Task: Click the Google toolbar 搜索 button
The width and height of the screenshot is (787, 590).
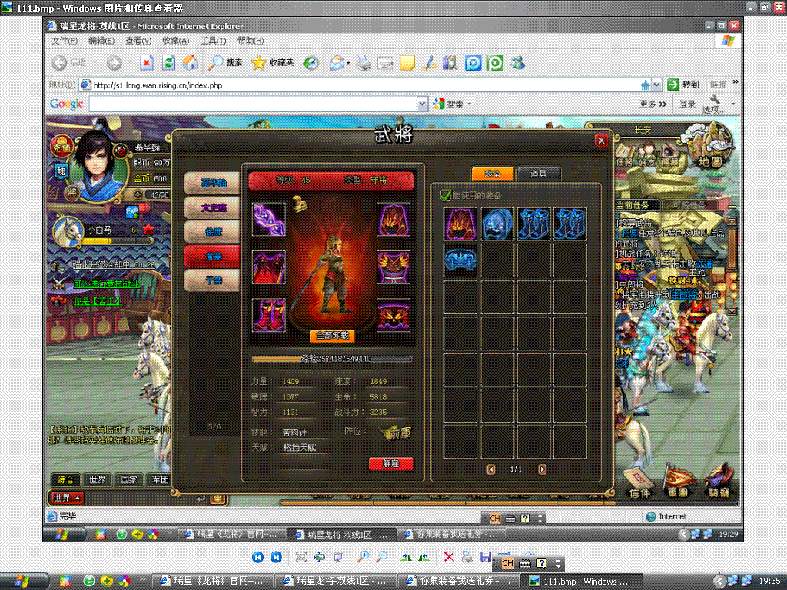Action: click(x=452, y=104)
